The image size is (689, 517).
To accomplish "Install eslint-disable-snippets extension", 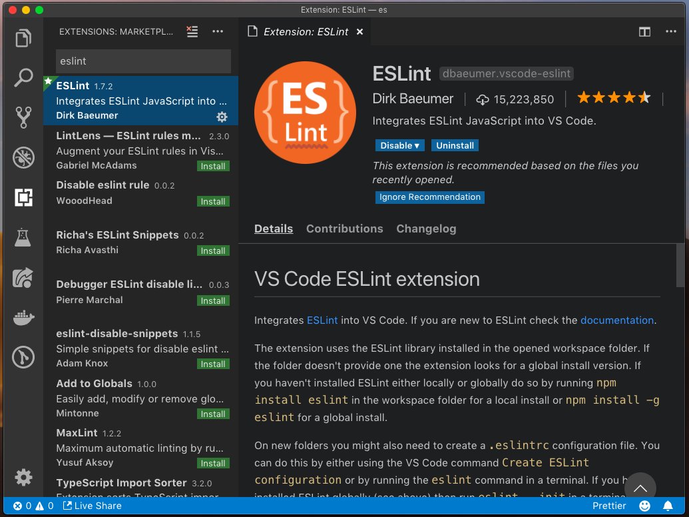I will pos(213,364).
